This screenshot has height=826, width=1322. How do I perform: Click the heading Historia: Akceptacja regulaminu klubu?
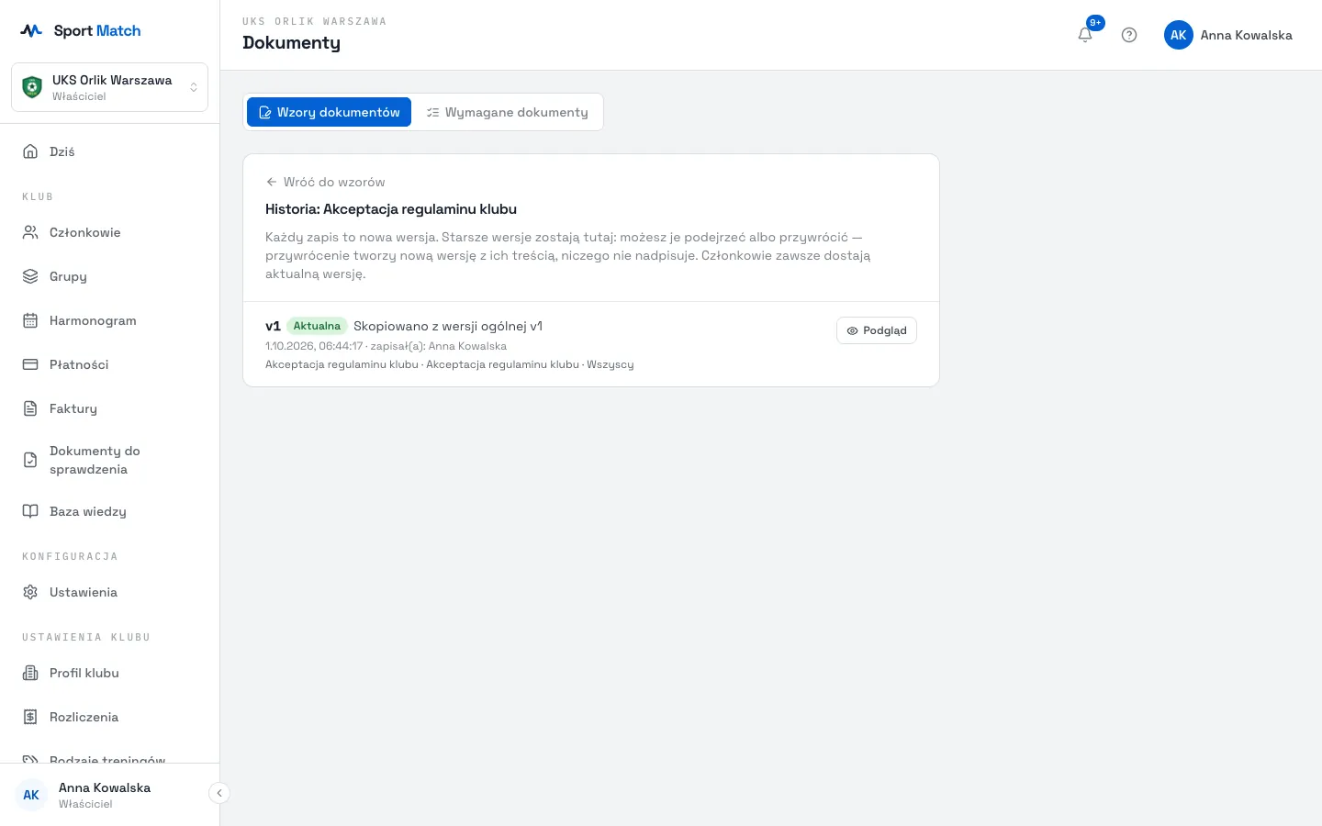(391, 209)
